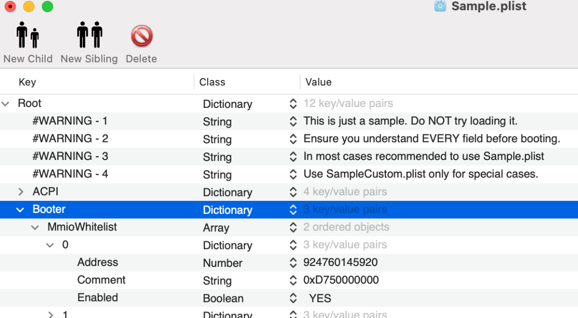Collapse the Root dictionary node

[6, 104]
